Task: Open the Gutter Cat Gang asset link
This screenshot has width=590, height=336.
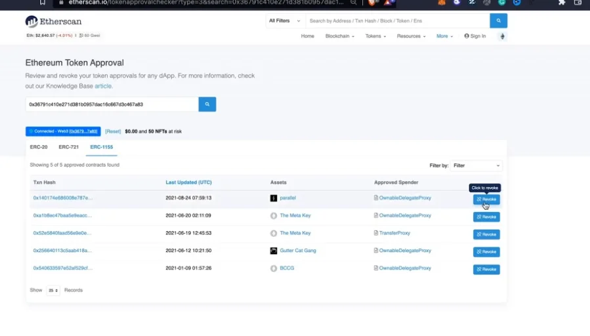Action: click(x=298, y=251)
